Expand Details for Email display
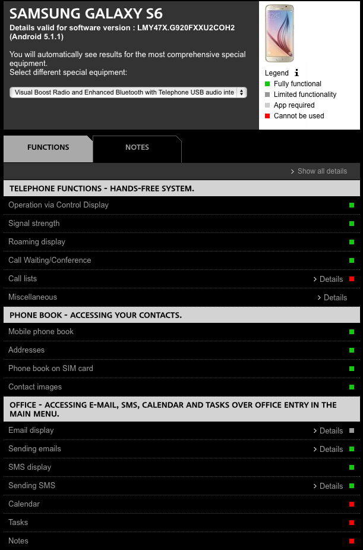 [x=328, y=430]
